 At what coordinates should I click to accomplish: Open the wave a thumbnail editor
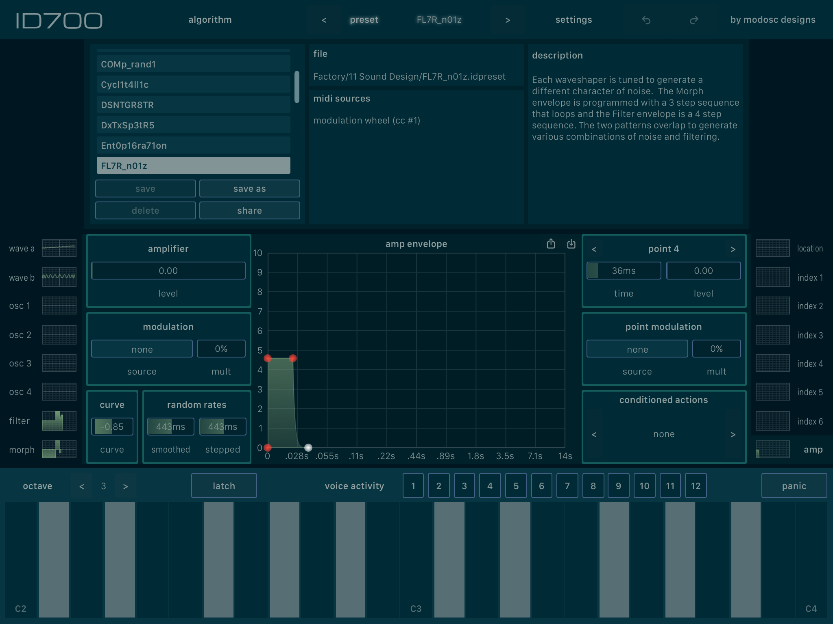59,248
